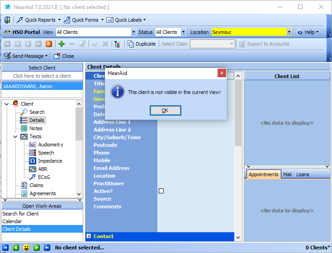
Task: Click the delete record minus icon
Action: [72, 44]
